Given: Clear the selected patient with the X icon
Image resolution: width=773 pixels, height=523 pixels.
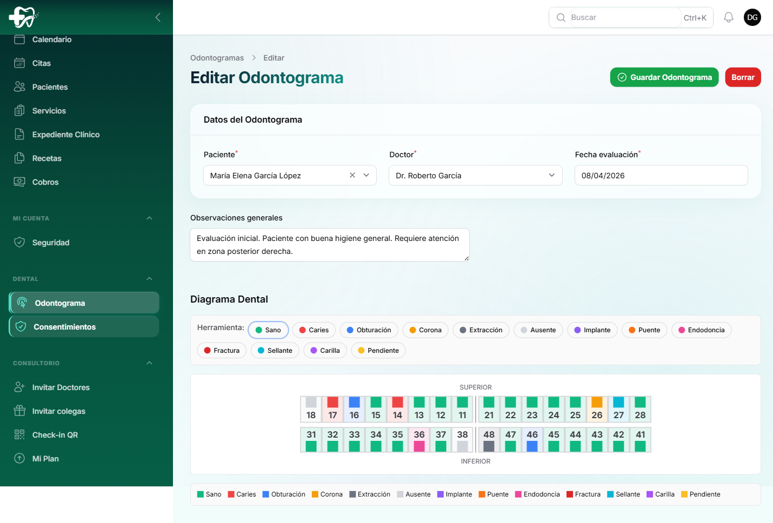Looking at the screenshot, I should point(352,175).
